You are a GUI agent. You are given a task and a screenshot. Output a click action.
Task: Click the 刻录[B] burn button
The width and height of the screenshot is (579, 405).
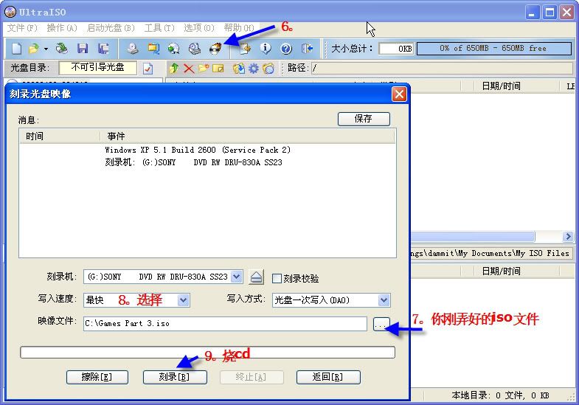click(x=175, y=377)
